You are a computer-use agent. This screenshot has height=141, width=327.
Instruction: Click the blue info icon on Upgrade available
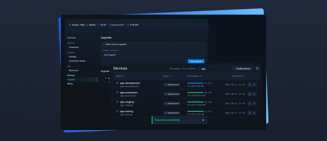point(109,25)
